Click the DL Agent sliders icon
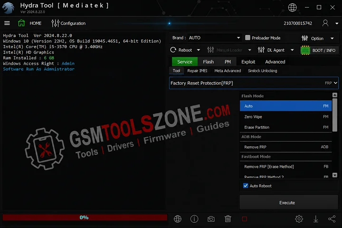This screenshot has height=228, width=342. tap(261, 50)
